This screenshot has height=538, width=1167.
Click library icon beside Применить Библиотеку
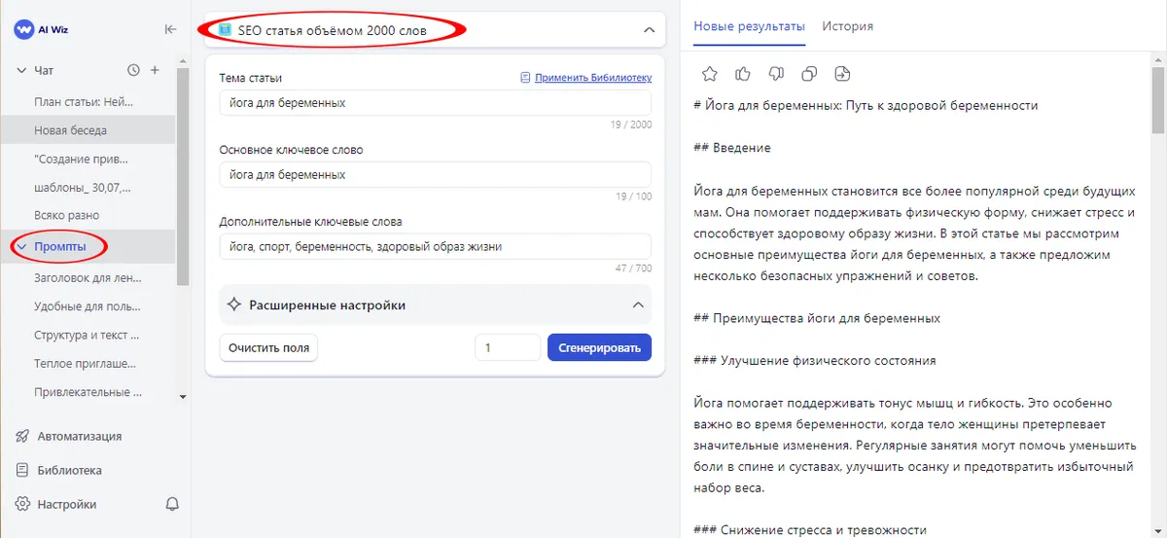coord(525,78)
